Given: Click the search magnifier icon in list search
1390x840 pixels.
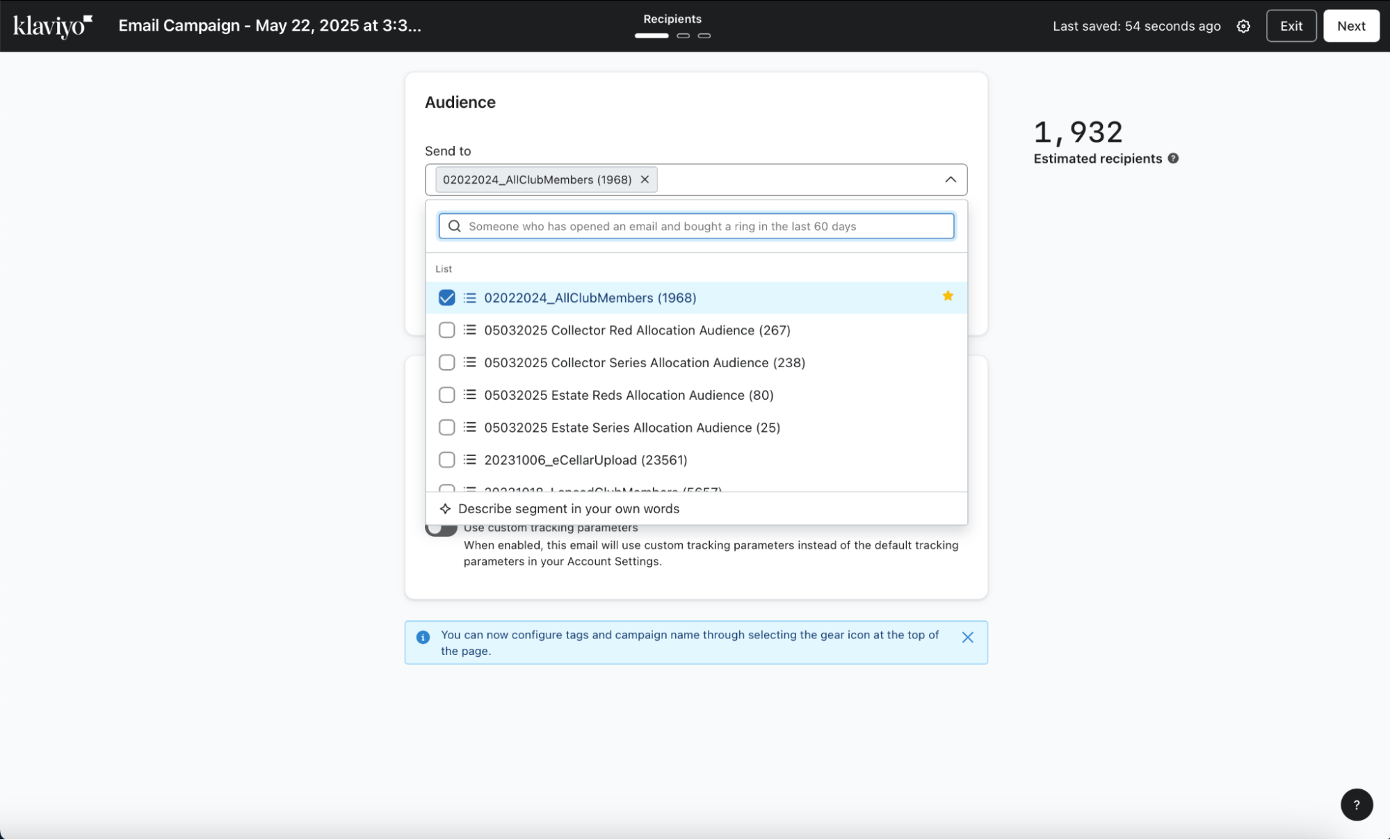Looking at the screenshot, I should [455, 226].
